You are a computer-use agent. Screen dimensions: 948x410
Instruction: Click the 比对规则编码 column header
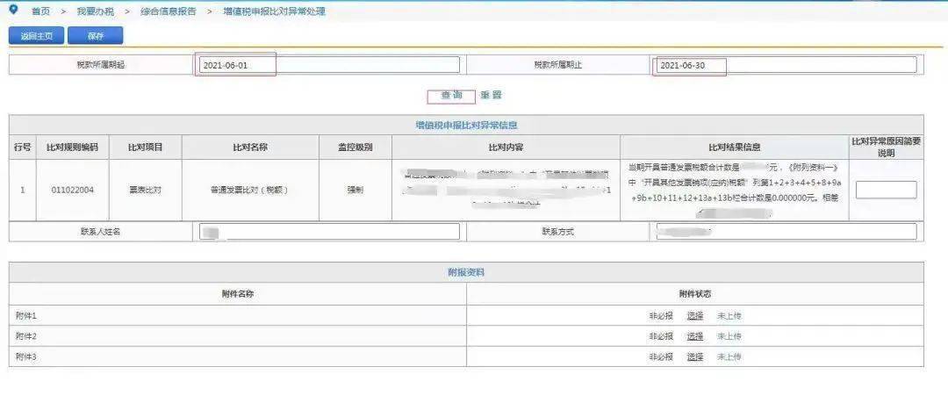coord(73,147)
